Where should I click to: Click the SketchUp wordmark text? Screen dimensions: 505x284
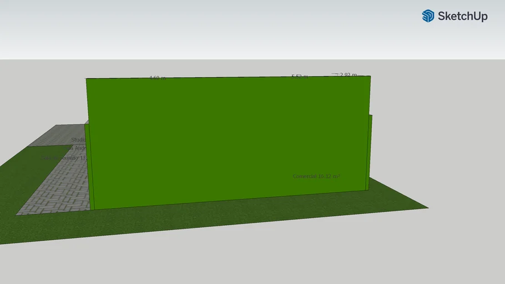pyautogui.click(x=462, y=17)
